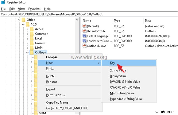The height and width of the screenshot is (115, 178).
Task: Click the LastUILanguage value name
Action: (x=98, y=36)
